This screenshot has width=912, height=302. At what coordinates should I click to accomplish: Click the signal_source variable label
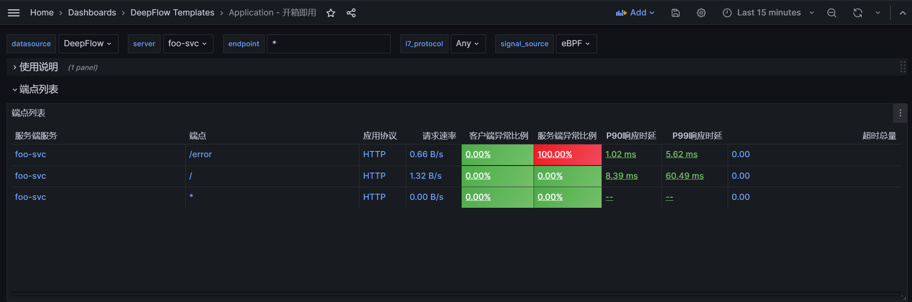pos(524,44)
